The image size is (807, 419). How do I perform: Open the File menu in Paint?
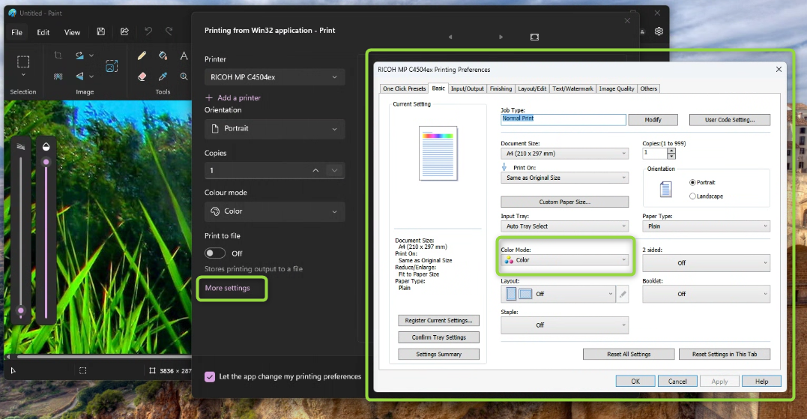click(x=17, y=32)
